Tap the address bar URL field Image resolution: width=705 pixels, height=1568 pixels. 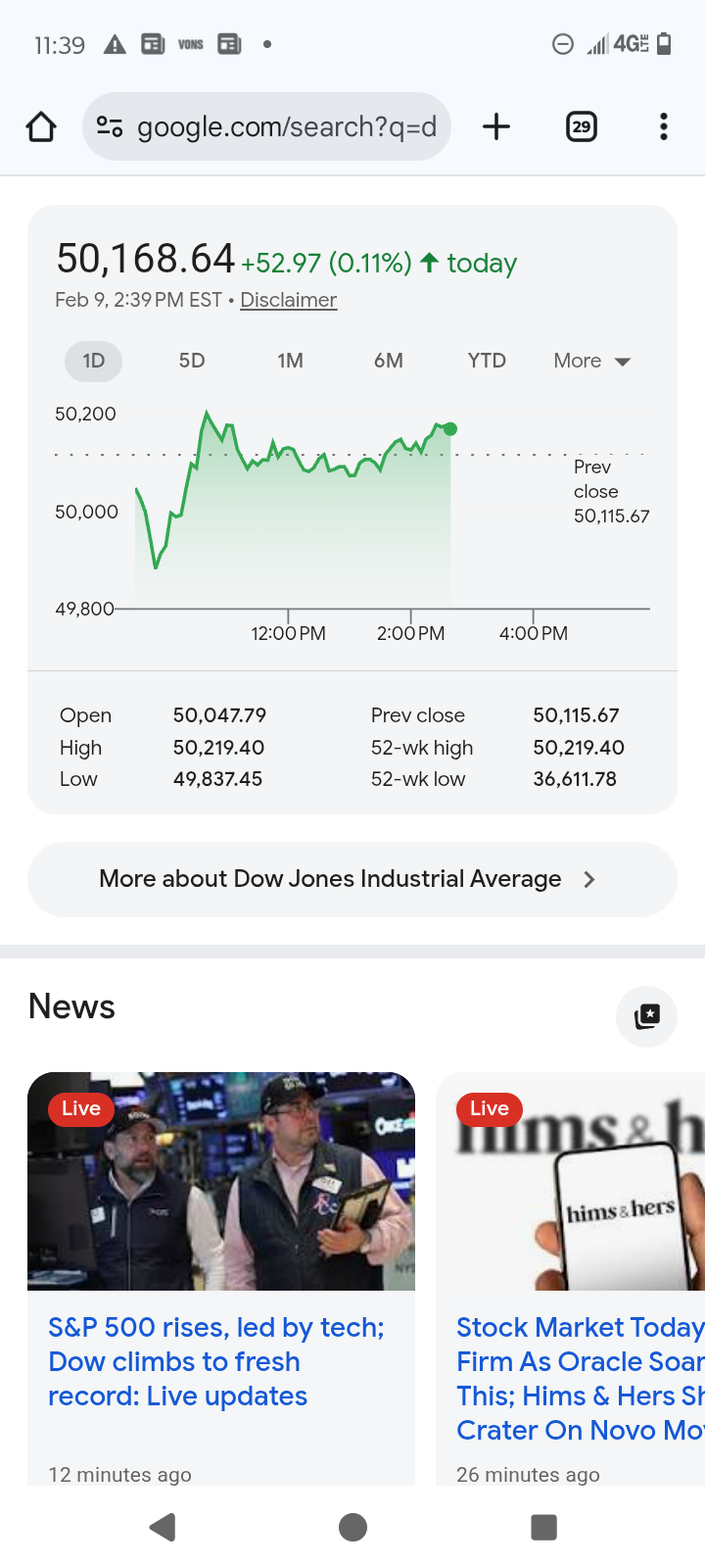[286, 126]
